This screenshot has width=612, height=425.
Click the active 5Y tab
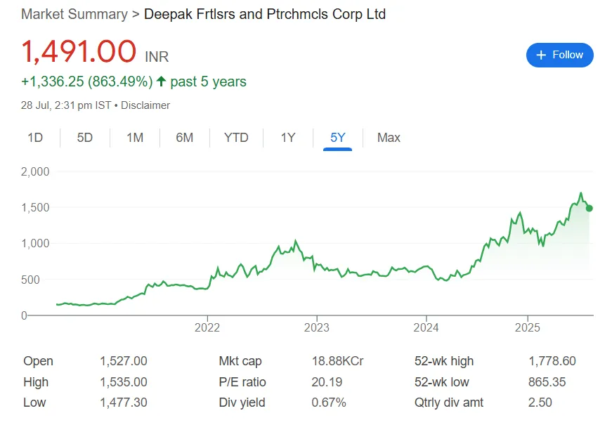[x=338, y=138]
